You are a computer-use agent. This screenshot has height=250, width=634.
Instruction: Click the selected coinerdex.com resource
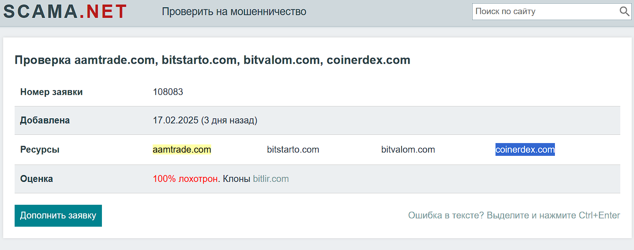pos(525,149)
